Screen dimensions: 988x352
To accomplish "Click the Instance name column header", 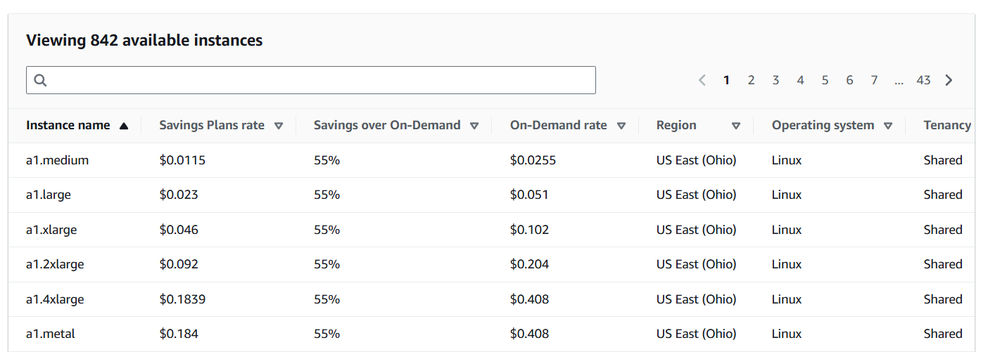I will (x=68, y=125).
